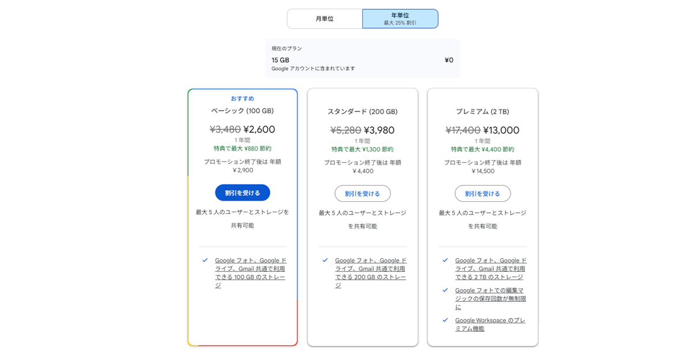693x354 pixels.
Task: Click ¥2,600 discounted price
Action: point(259,130)
